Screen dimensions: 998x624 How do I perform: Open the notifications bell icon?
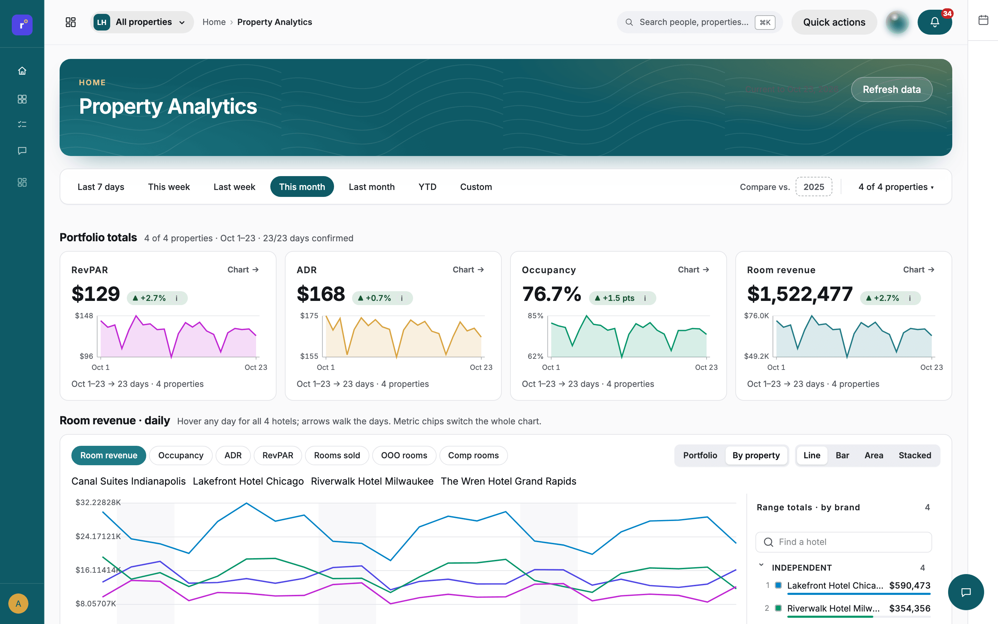coord(935,22)
